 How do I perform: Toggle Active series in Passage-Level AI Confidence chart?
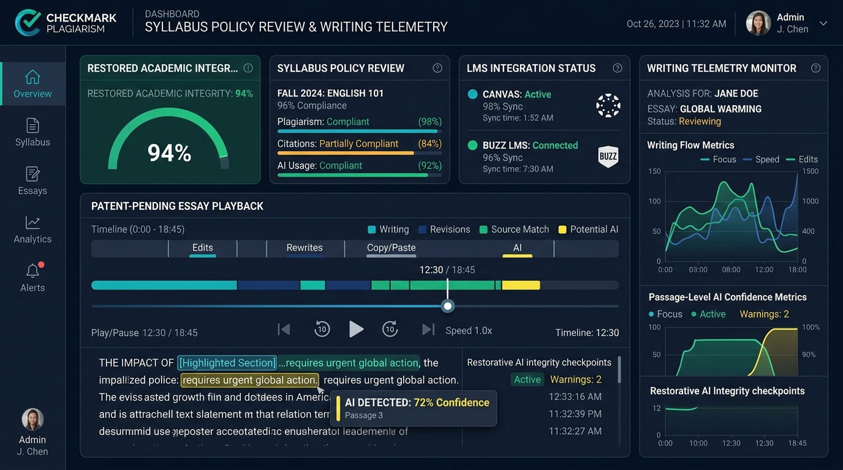(x=708, y=314)
